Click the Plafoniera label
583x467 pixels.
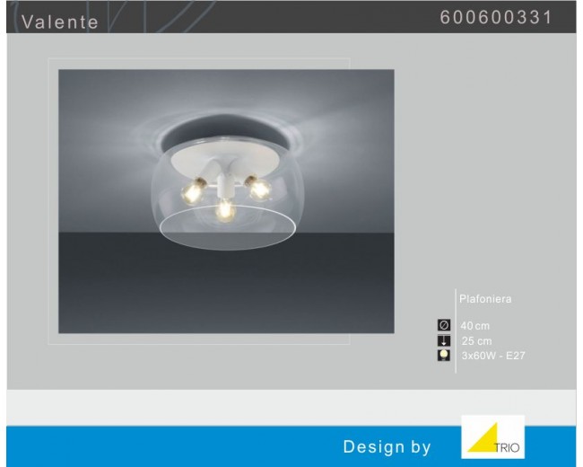coord(485,298)
